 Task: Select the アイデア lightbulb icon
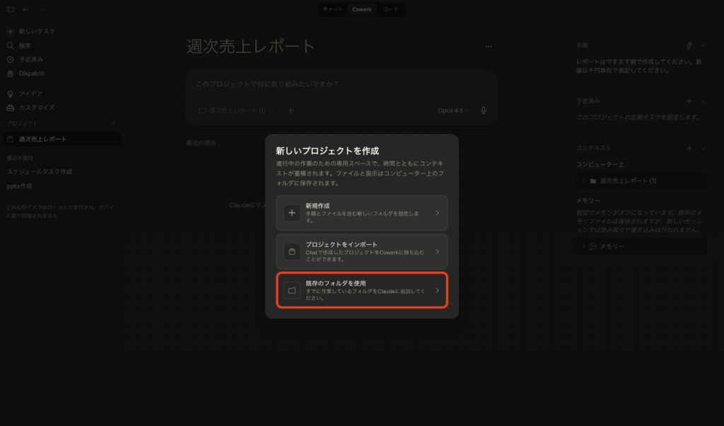9,93
